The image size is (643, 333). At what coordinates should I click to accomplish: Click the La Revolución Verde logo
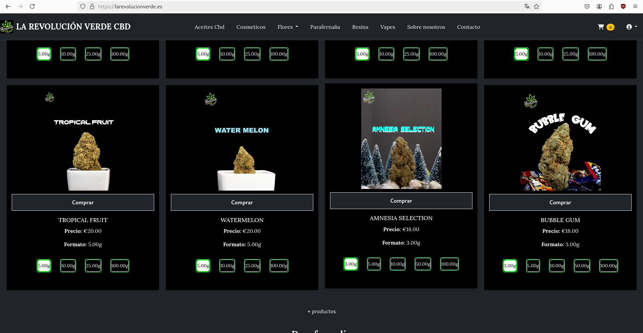pyautogui.click(x=7, y=27)
